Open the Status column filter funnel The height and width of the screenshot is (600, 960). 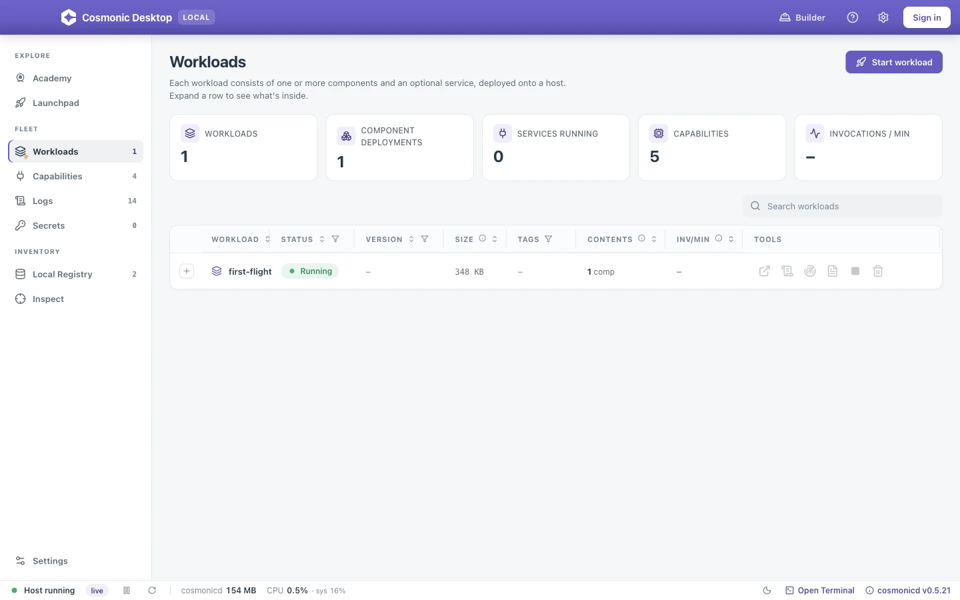pos(335,239)
